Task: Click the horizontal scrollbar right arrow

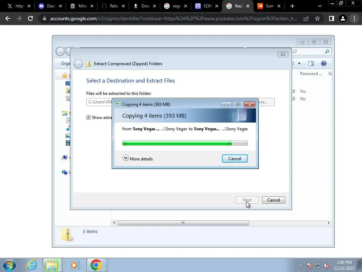Action: click(x=329, y=223)
